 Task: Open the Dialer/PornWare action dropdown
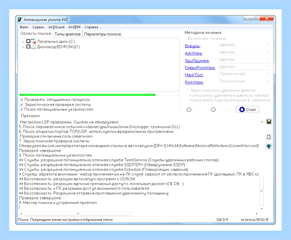point(244,67)
